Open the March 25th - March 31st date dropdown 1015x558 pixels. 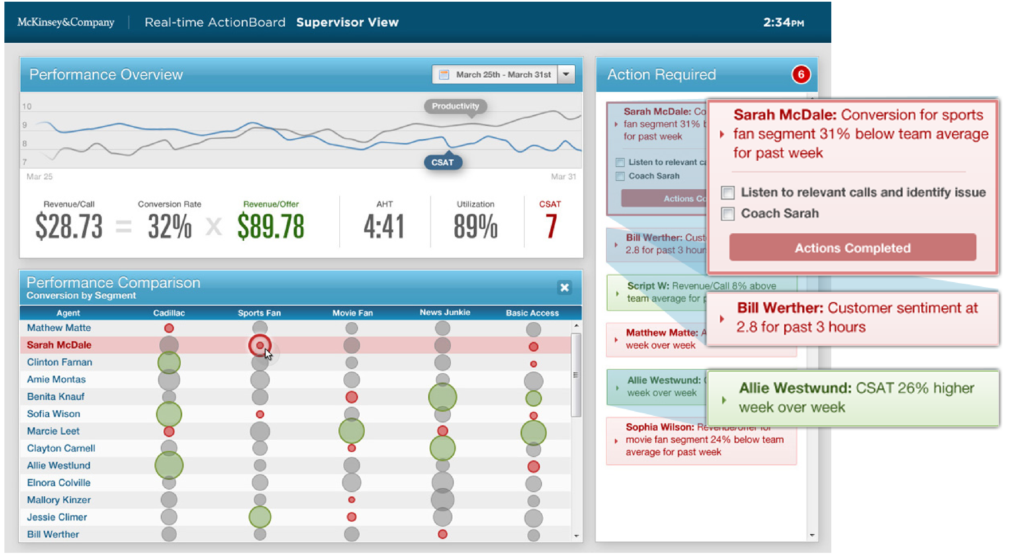(x=567, y=74)
